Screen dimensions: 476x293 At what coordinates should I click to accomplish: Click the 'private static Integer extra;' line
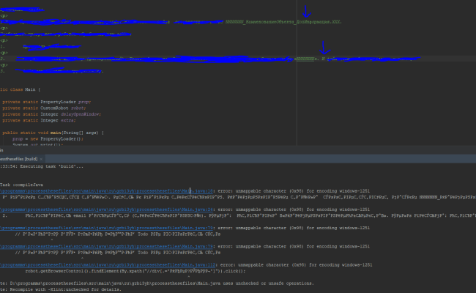[39, 120]
